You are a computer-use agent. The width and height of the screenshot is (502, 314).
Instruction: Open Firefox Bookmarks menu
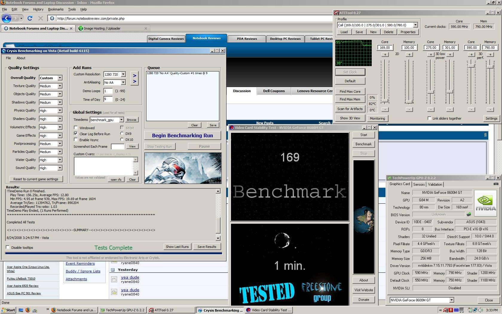56,9
